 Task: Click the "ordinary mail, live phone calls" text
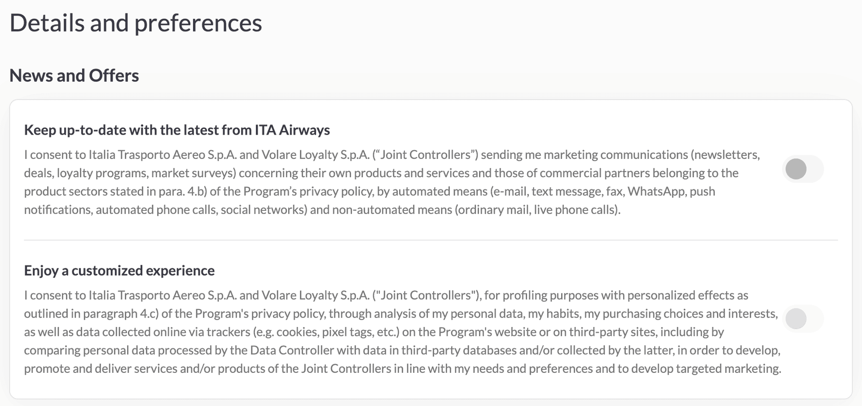[537, 210]
